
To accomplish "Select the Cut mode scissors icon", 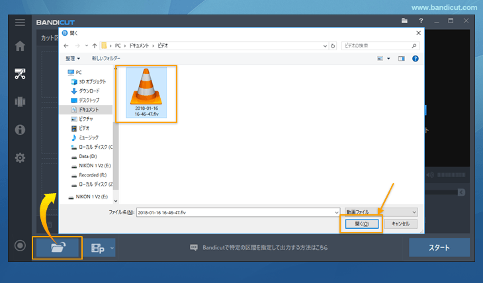I will (x=20, y=74).
